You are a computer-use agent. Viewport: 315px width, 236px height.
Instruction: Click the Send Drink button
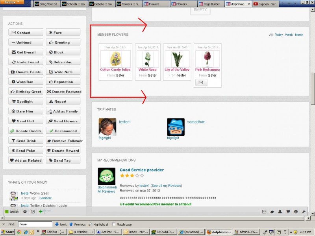click(26, 140)
